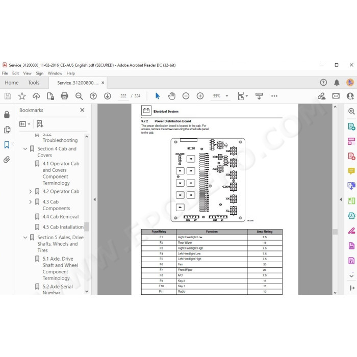Click the page number field
The image size is (357, 357).
click(123, 96)
